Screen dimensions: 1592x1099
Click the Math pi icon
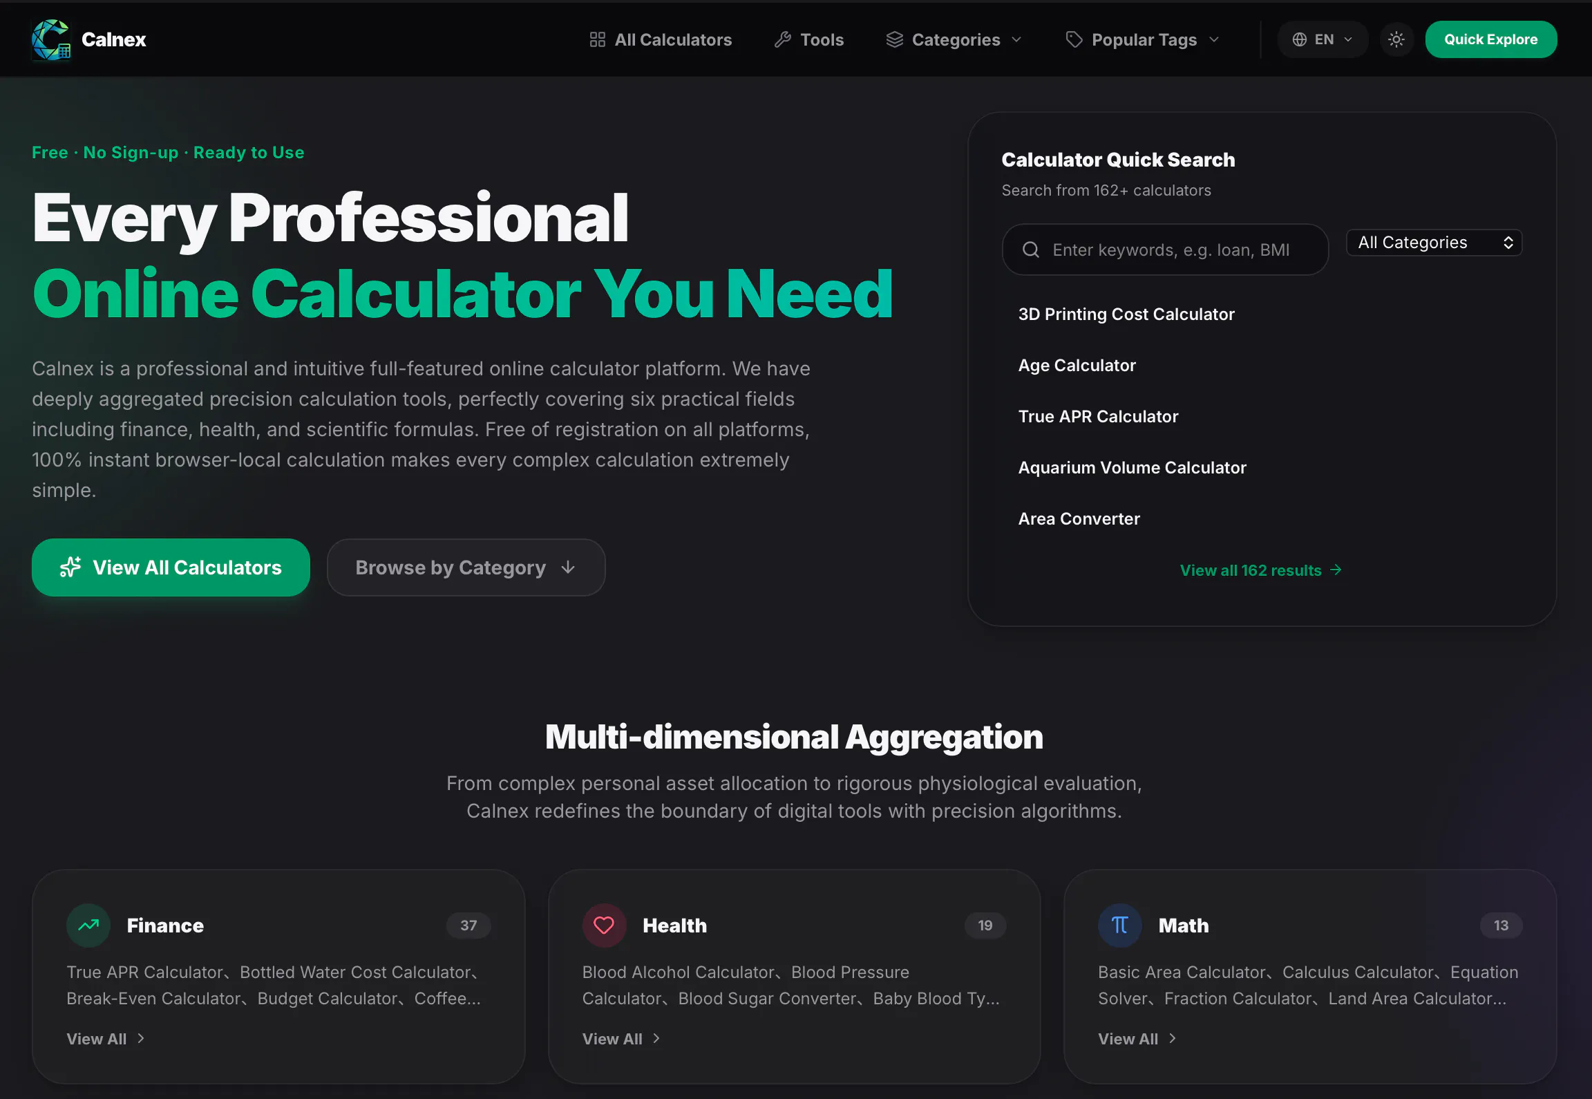coord(1120,925)
